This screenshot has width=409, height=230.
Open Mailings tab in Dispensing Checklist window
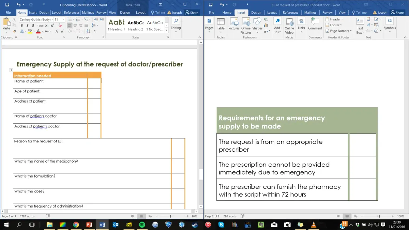tap(88, 13)
